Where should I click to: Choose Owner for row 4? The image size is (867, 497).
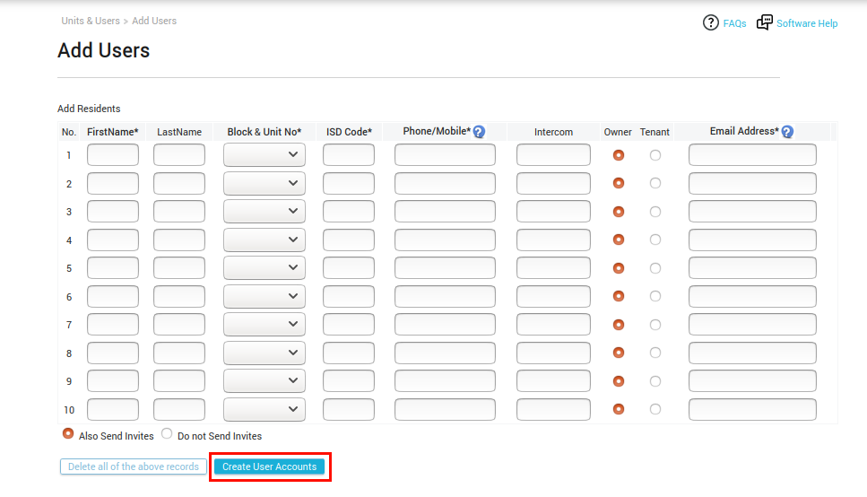pyautogui.click(x=619, y=240)
